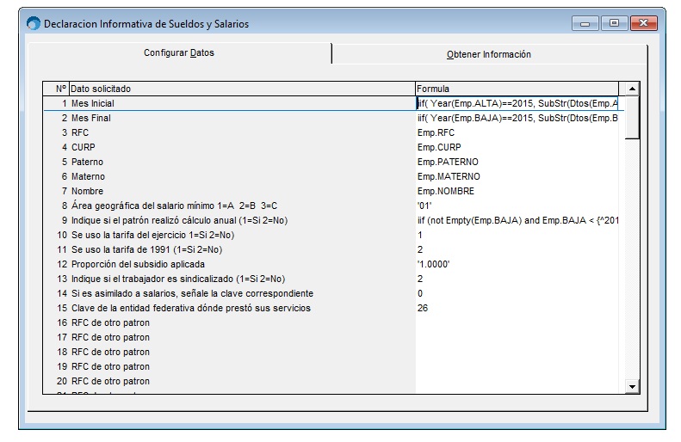Image resolution: width=681 pixels, height=442 pixels.
Task: Click the application icon in title bar
Action: [x=34, y=24]
